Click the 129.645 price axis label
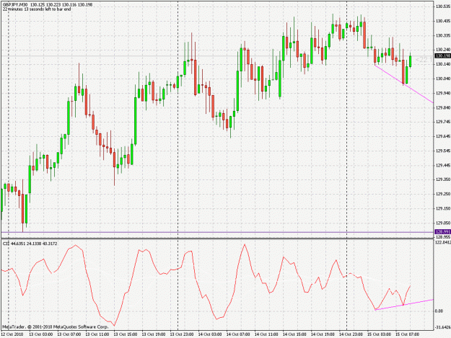This screenshot has width=451, height=338. click(443, 136)
